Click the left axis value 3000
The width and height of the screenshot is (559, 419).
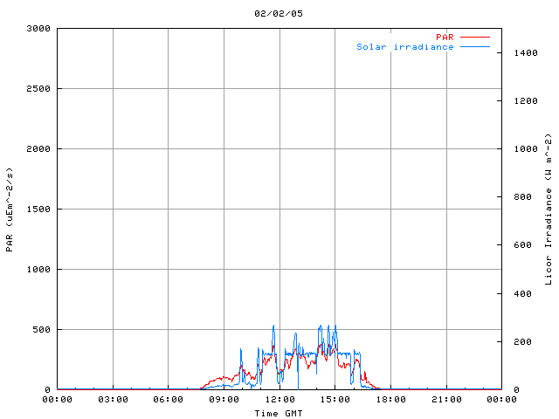tap(38, 29)
